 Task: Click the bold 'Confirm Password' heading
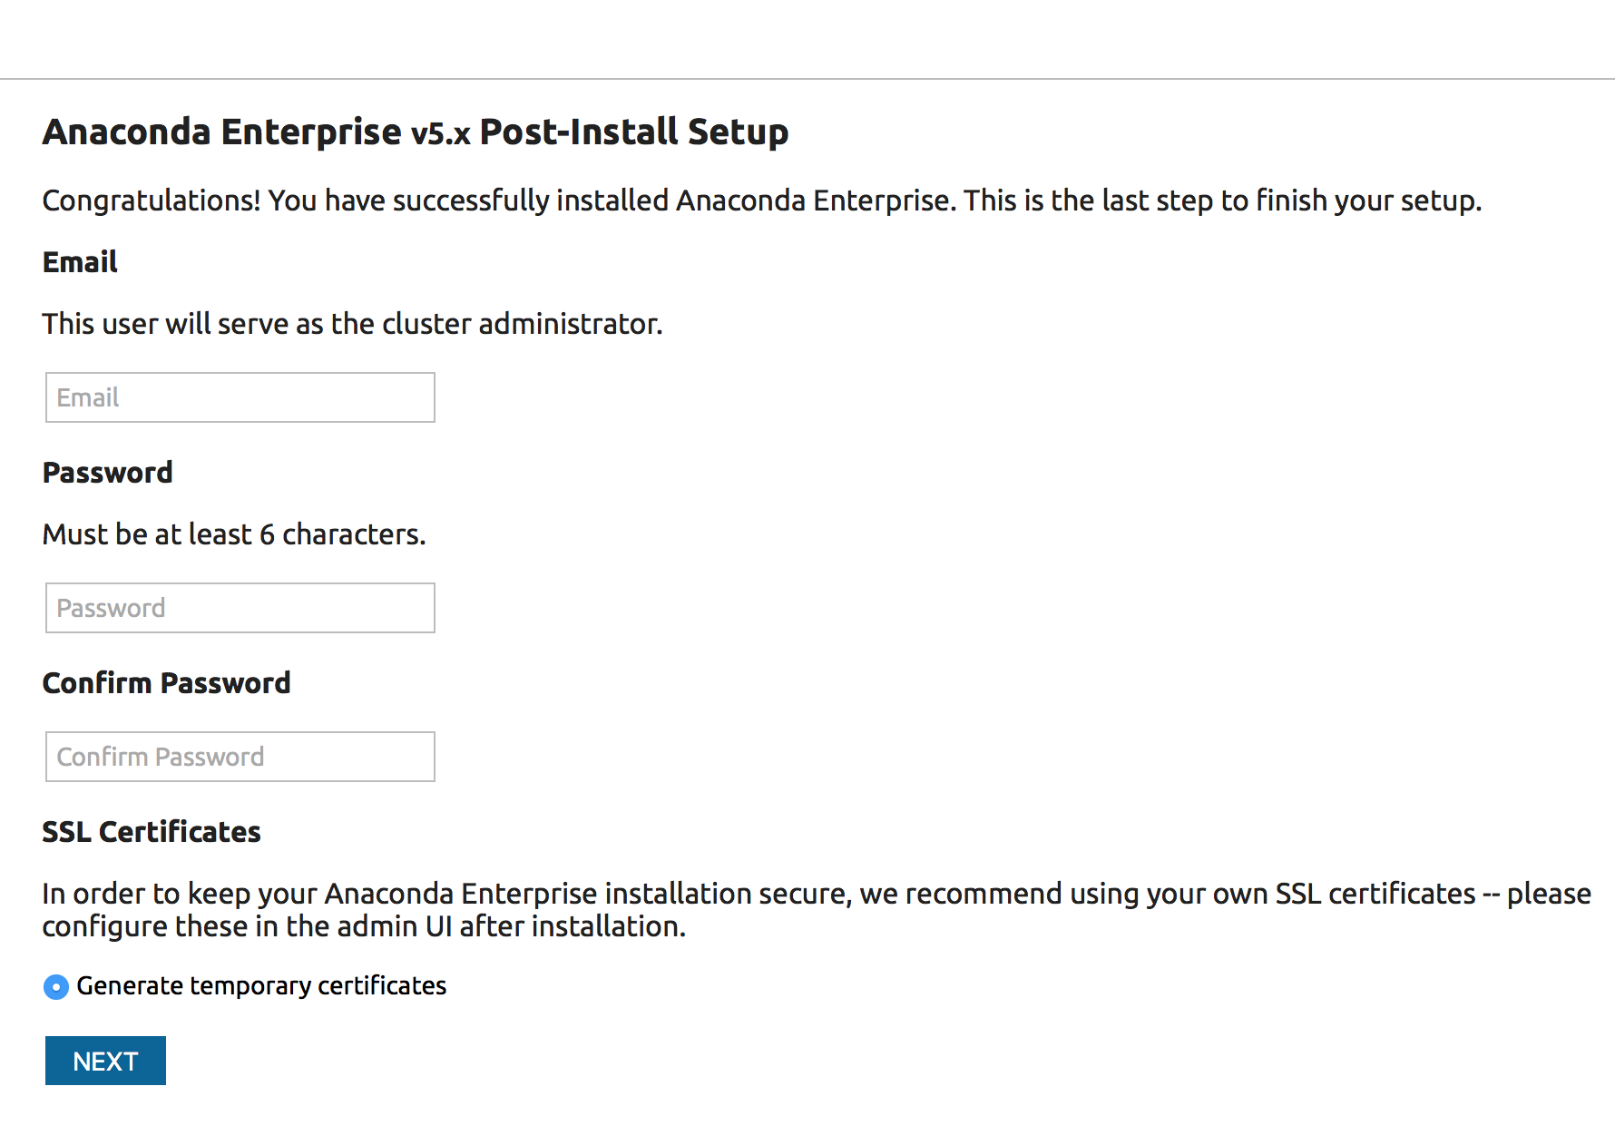[166, 683]
